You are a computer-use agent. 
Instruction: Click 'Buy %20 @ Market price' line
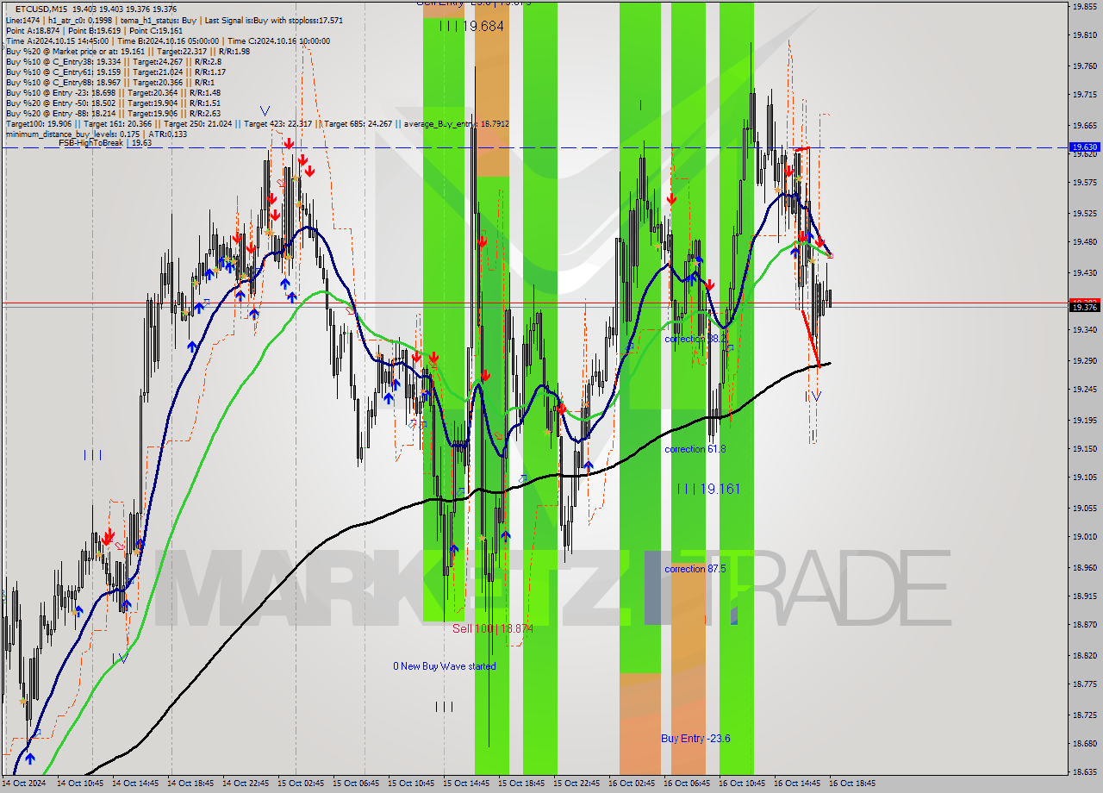coord(128,51)
